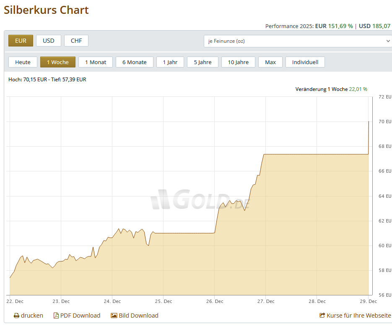392x326 pixels.
Task: Open the Individuell custom range option
Action: (x=305, y=62)
